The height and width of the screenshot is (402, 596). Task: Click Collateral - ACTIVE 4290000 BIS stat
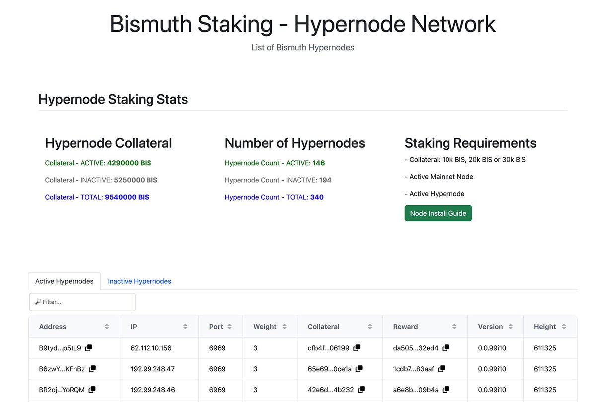[98, 163]
